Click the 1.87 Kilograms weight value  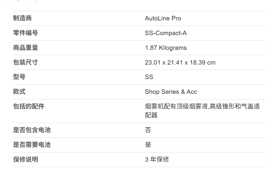point(166,48)
